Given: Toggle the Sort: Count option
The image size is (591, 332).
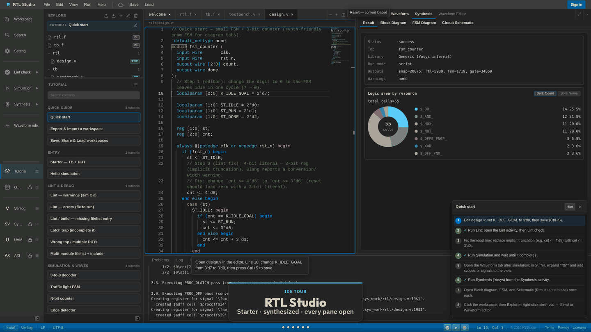Looking at the screenshot, I should (545, 93).
